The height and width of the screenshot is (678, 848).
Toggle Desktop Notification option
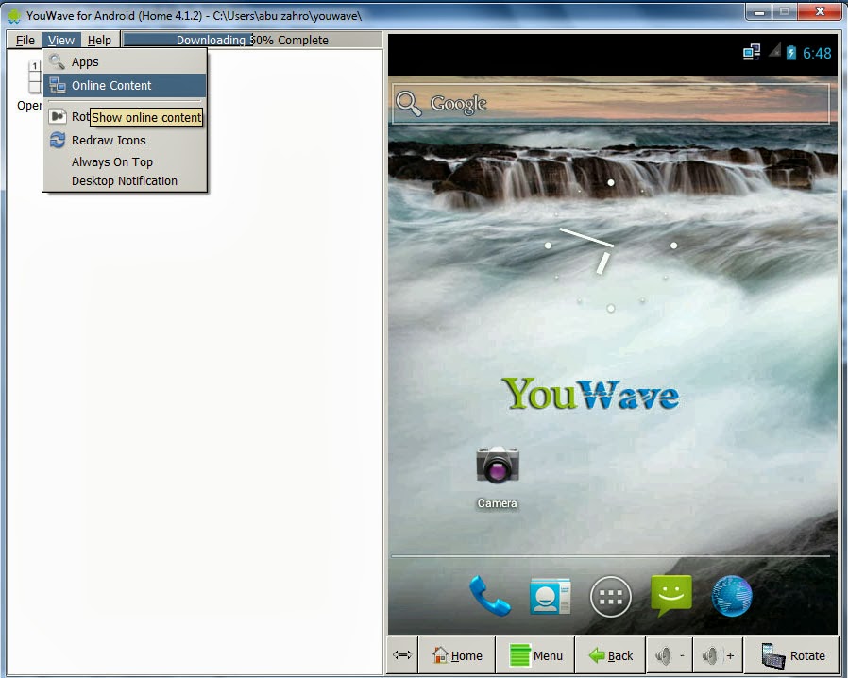(125, 180)
